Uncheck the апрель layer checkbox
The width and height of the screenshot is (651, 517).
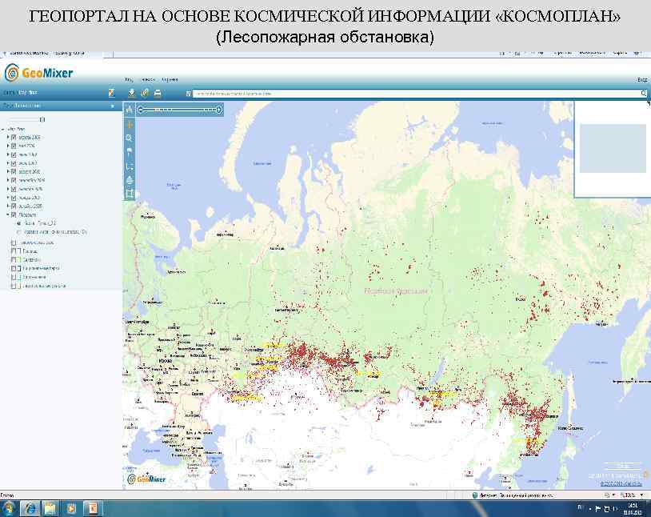pyautogui.click(x=14, y=137)
